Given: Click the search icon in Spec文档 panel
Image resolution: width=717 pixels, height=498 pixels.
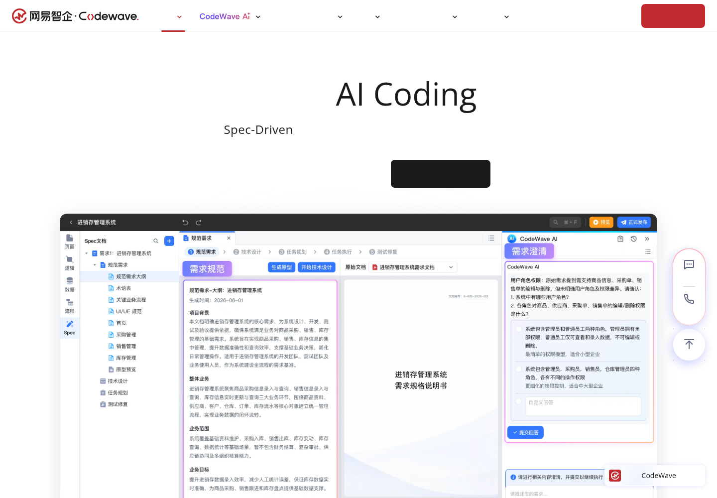Looking at the screenshot, I should (x=156, y=241).
